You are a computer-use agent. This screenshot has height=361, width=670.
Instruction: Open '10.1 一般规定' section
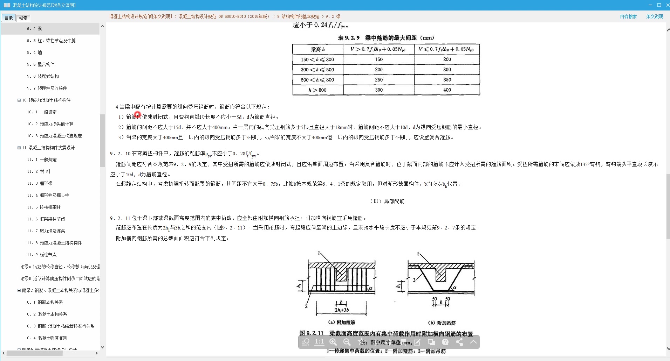point(42,112)
